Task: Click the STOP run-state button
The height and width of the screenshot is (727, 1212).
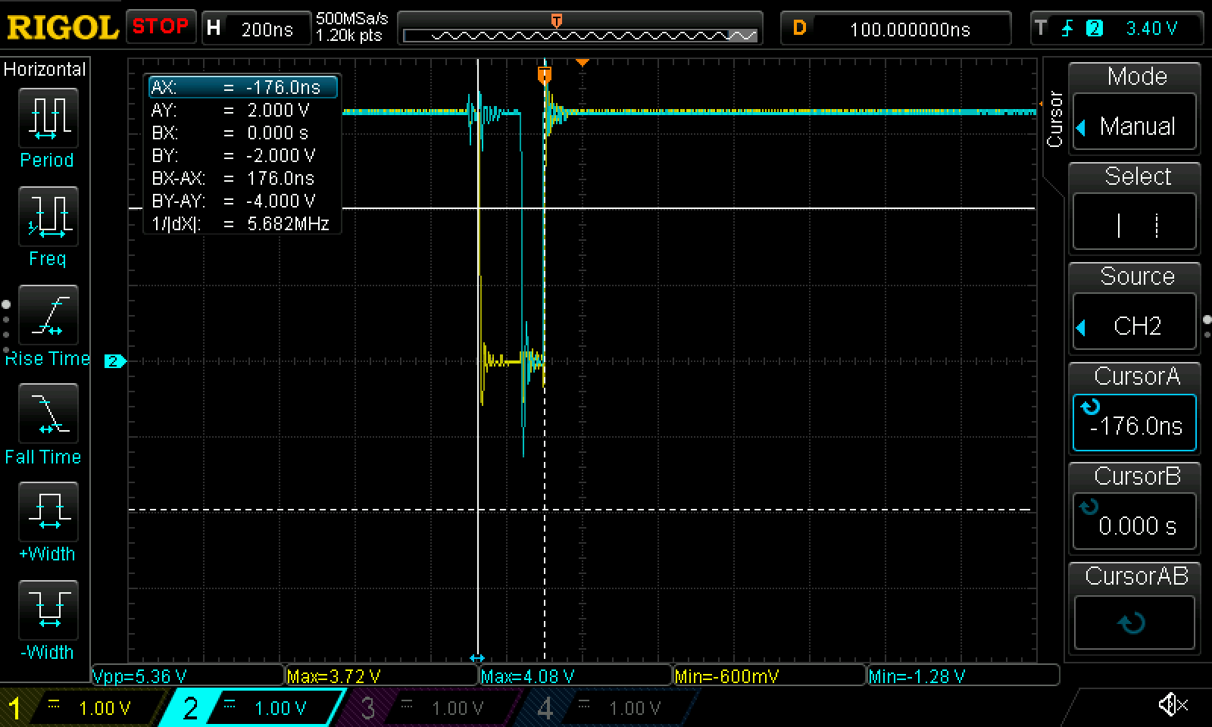Action: click(161, 27)
